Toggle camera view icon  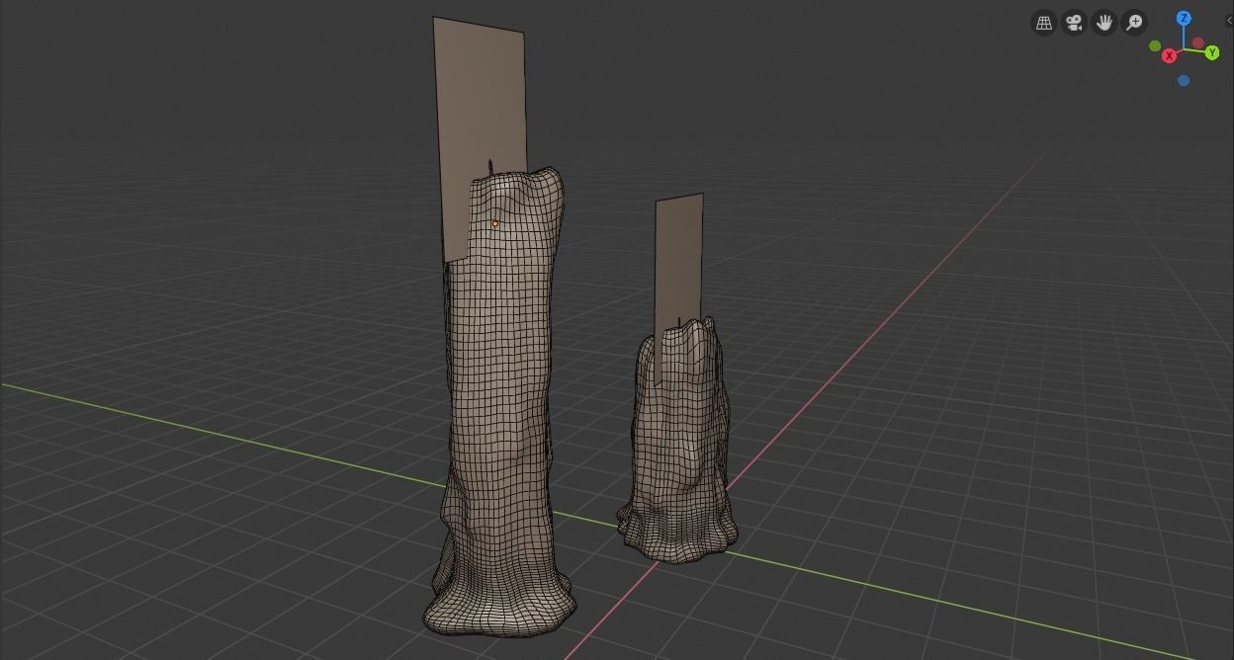[1074, 22]
